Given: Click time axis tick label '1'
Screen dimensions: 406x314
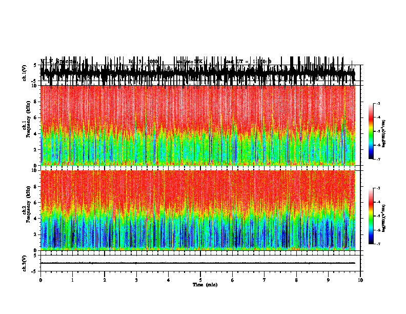Looking at the screenshot, I should [x=72, y=280].
